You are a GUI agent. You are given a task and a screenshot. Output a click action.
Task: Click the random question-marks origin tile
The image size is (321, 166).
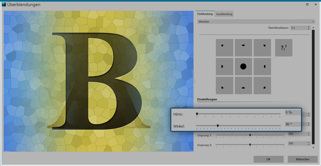click(284, 48)
